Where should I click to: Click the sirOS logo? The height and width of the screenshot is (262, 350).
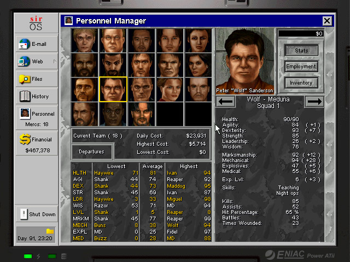(x=36, y=23)
